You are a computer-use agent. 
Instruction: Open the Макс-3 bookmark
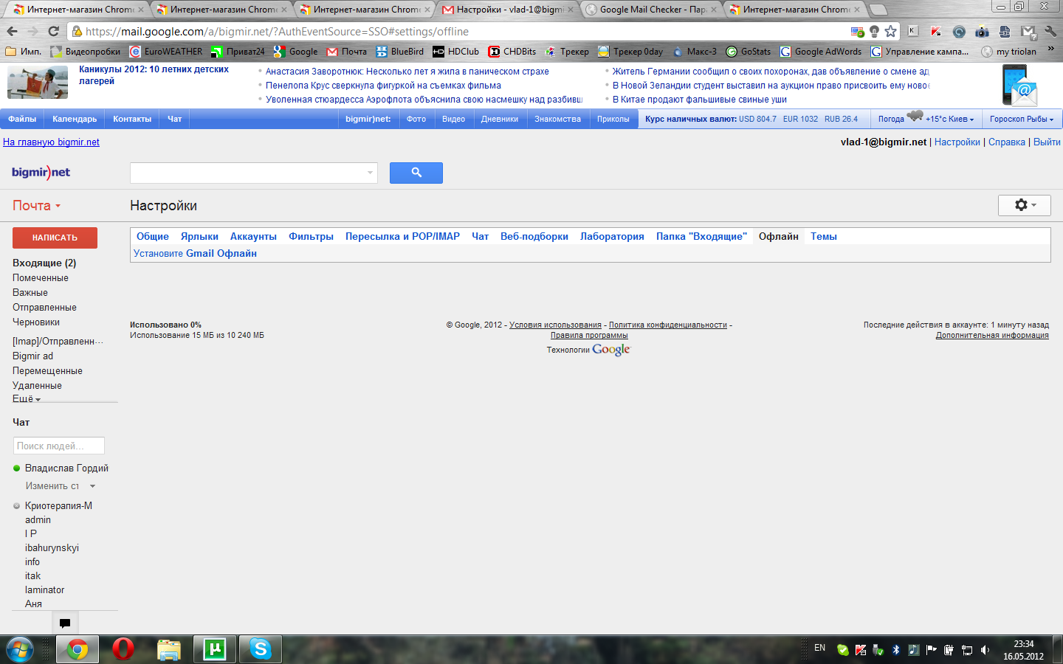pos(695,52)
